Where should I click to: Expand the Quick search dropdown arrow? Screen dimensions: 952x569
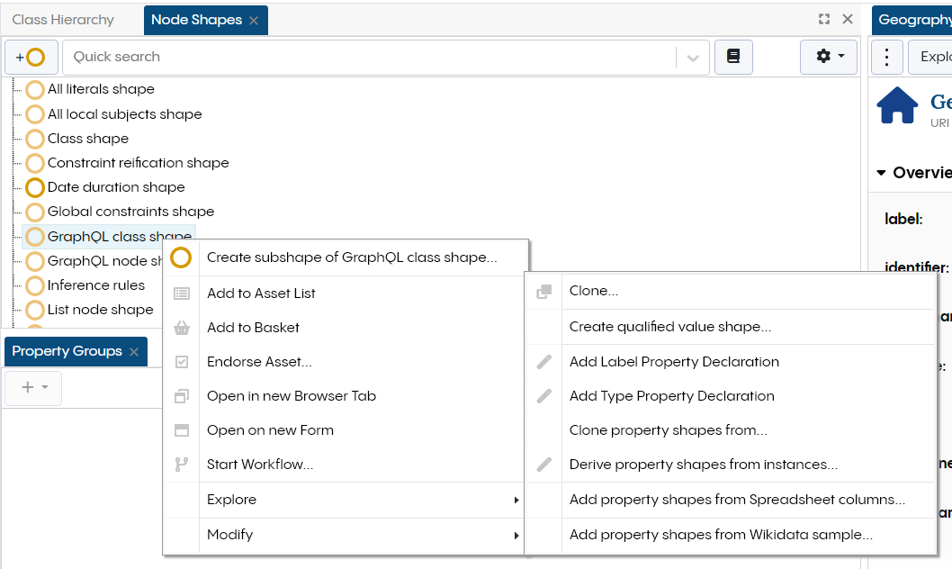(693, 58)
